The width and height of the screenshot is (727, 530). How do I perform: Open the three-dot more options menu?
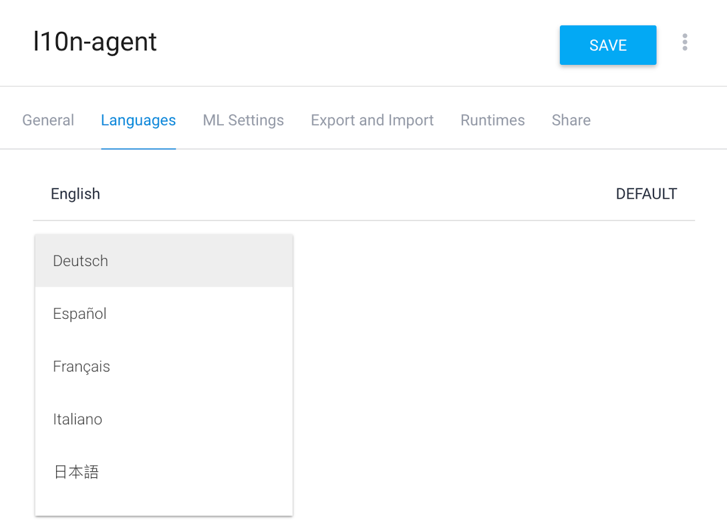684,43
